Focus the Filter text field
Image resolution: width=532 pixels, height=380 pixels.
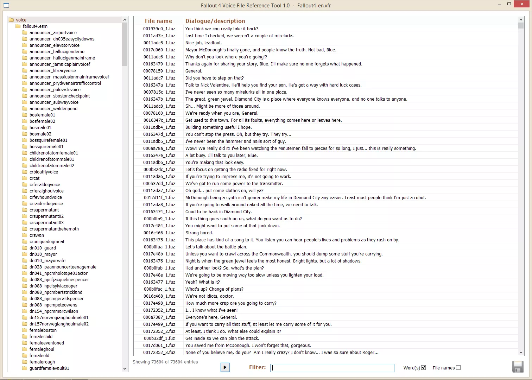coord(332,368)
